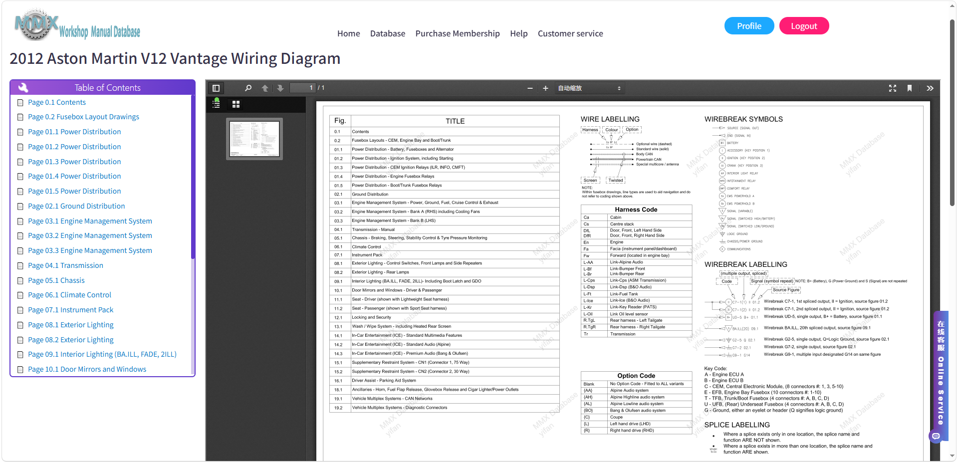
Task: Open Page 10.1 Door Mirrors and Windows
Action: click(87, 369)
